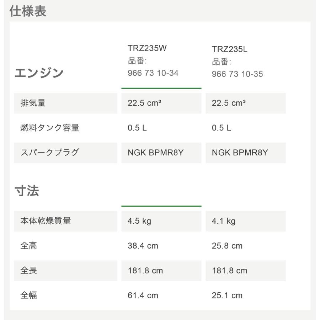Click the 全長 row label
Viewport: 320px width, 320px height.
[x=29, y=270]
